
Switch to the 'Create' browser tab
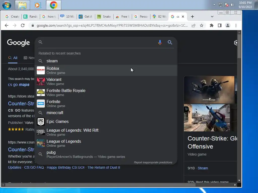[x=12, y=17]
